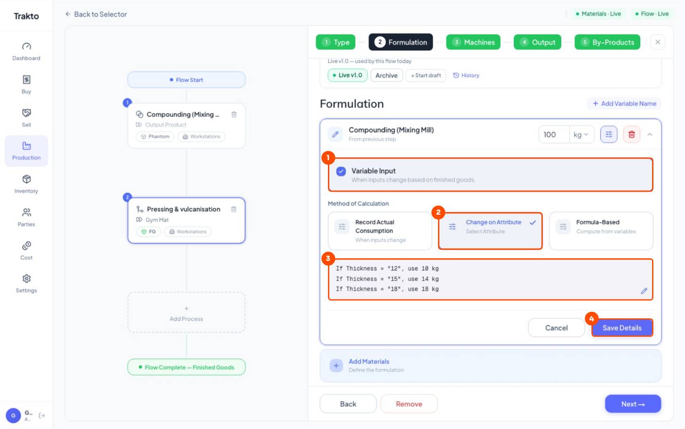Select Formula-Based calculation method
Viewport: 685px width, 429px height.
pos(601,231)
